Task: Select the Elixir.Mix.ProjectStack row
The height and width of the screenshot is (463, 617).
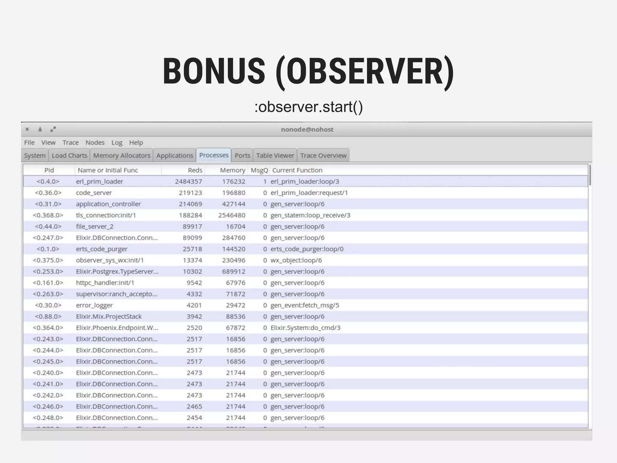Action: point(305,317)
